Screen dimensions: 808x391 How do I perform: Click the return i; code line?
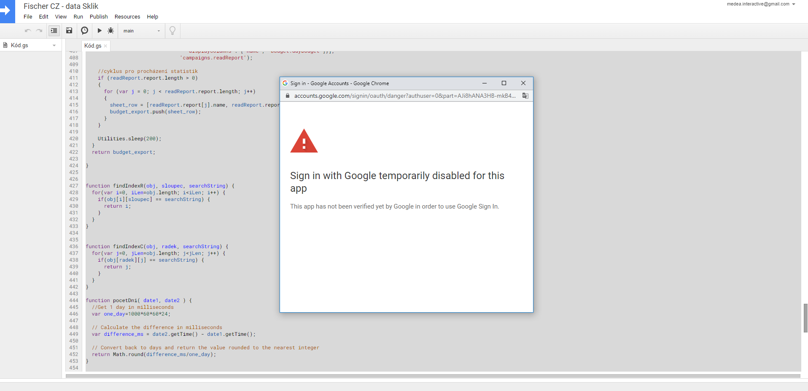click(x=118, y=206)
